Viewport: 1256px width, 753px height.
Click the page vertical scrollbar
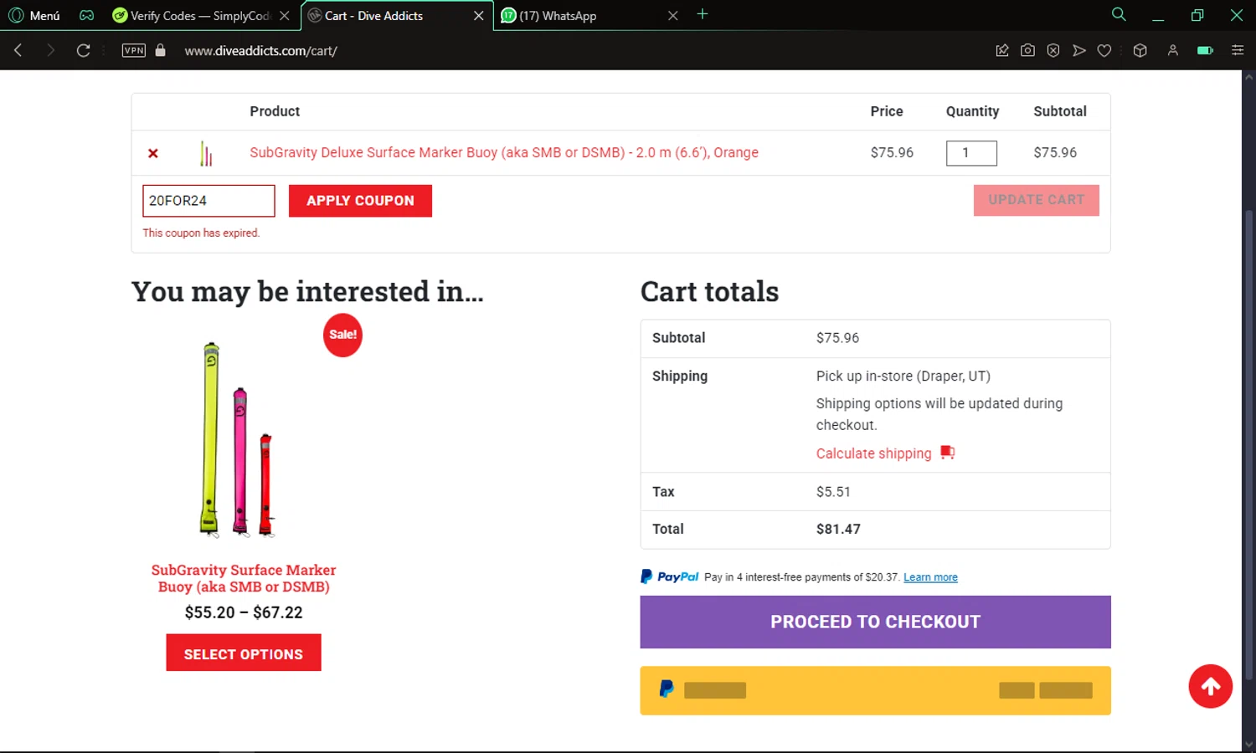click(1248, 443)
